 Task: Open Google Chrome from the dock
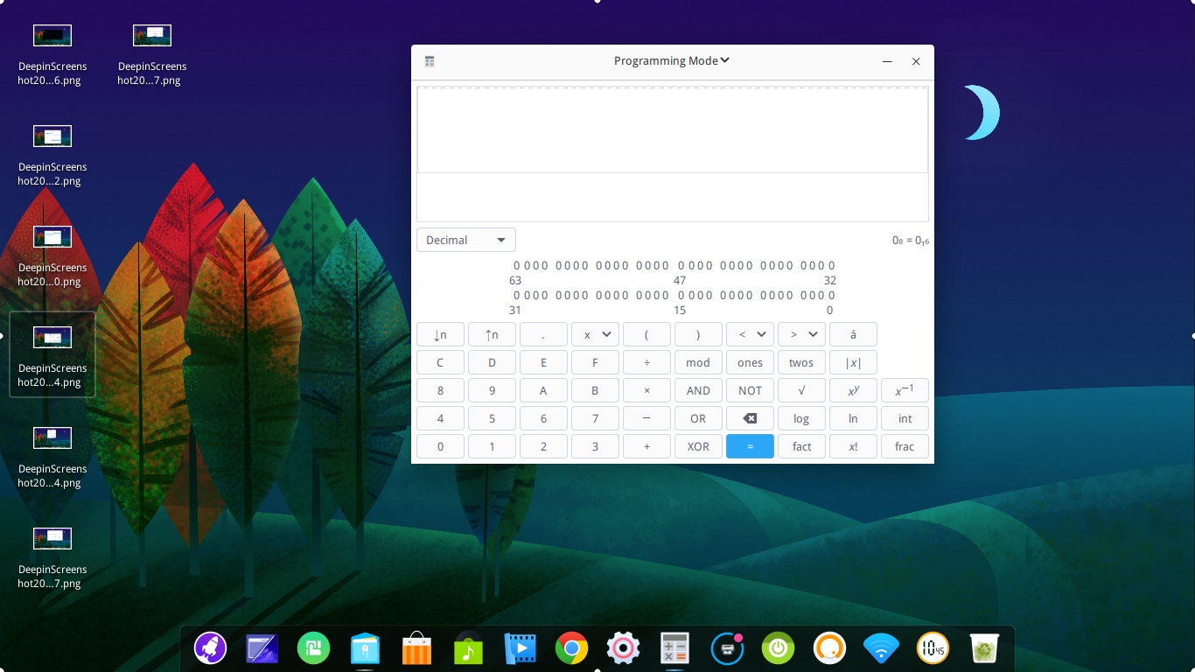571,648
